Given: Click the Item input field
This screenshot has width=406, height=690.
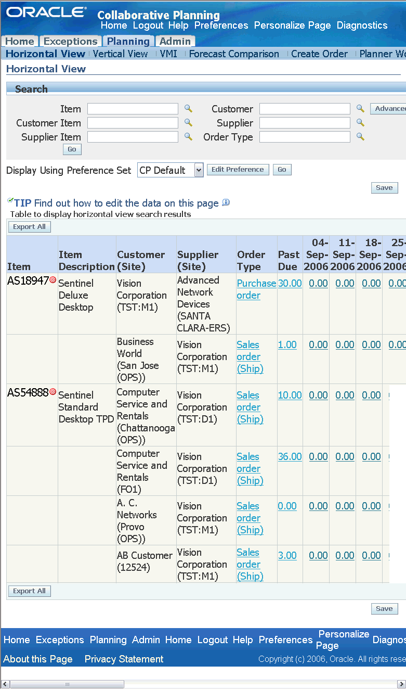Looking at the screenshot, I should coord(133,109).
